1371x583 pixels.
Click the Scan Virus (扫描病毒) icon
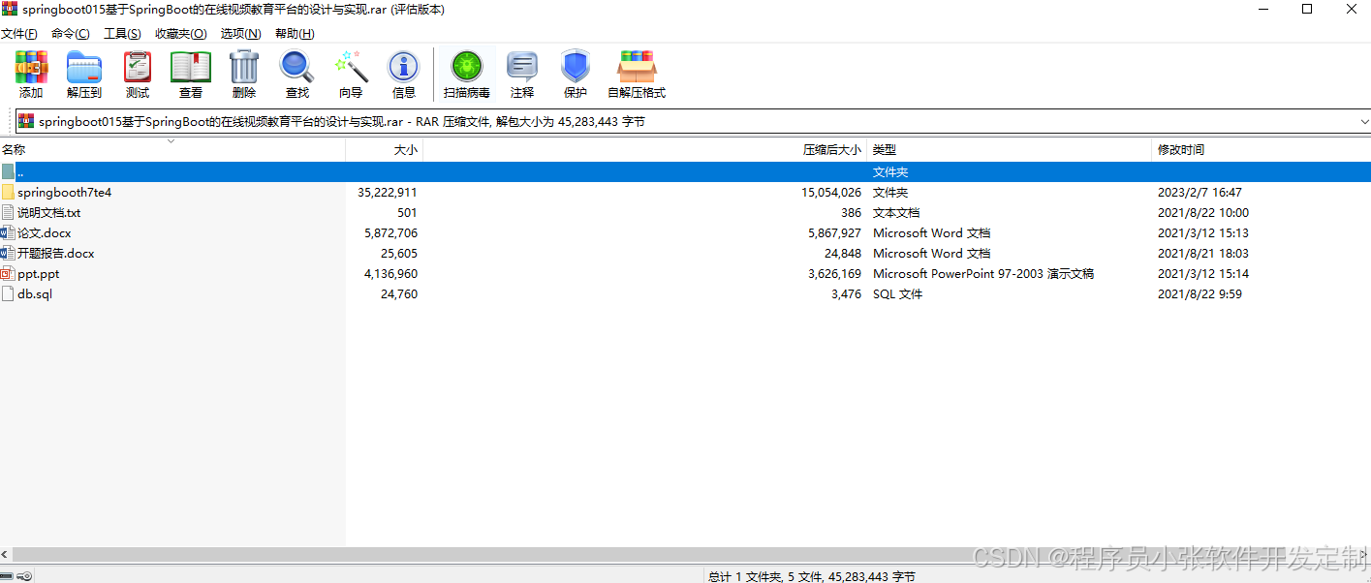coord(467,75)
